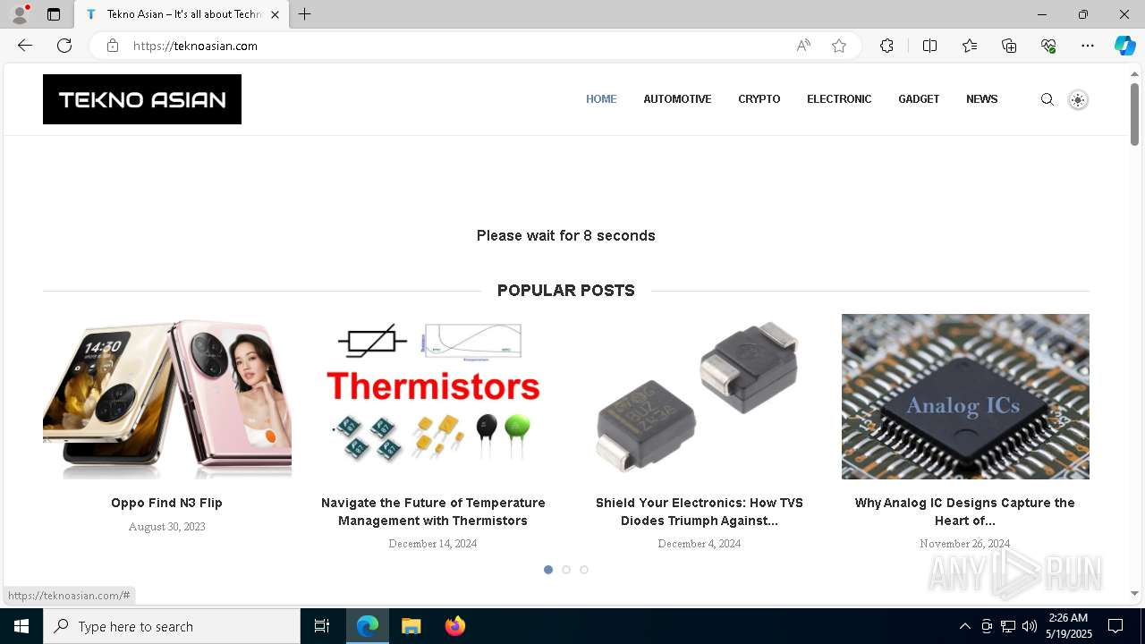
Task: Open the TVS diodes post image
Action: click(700, 396)
